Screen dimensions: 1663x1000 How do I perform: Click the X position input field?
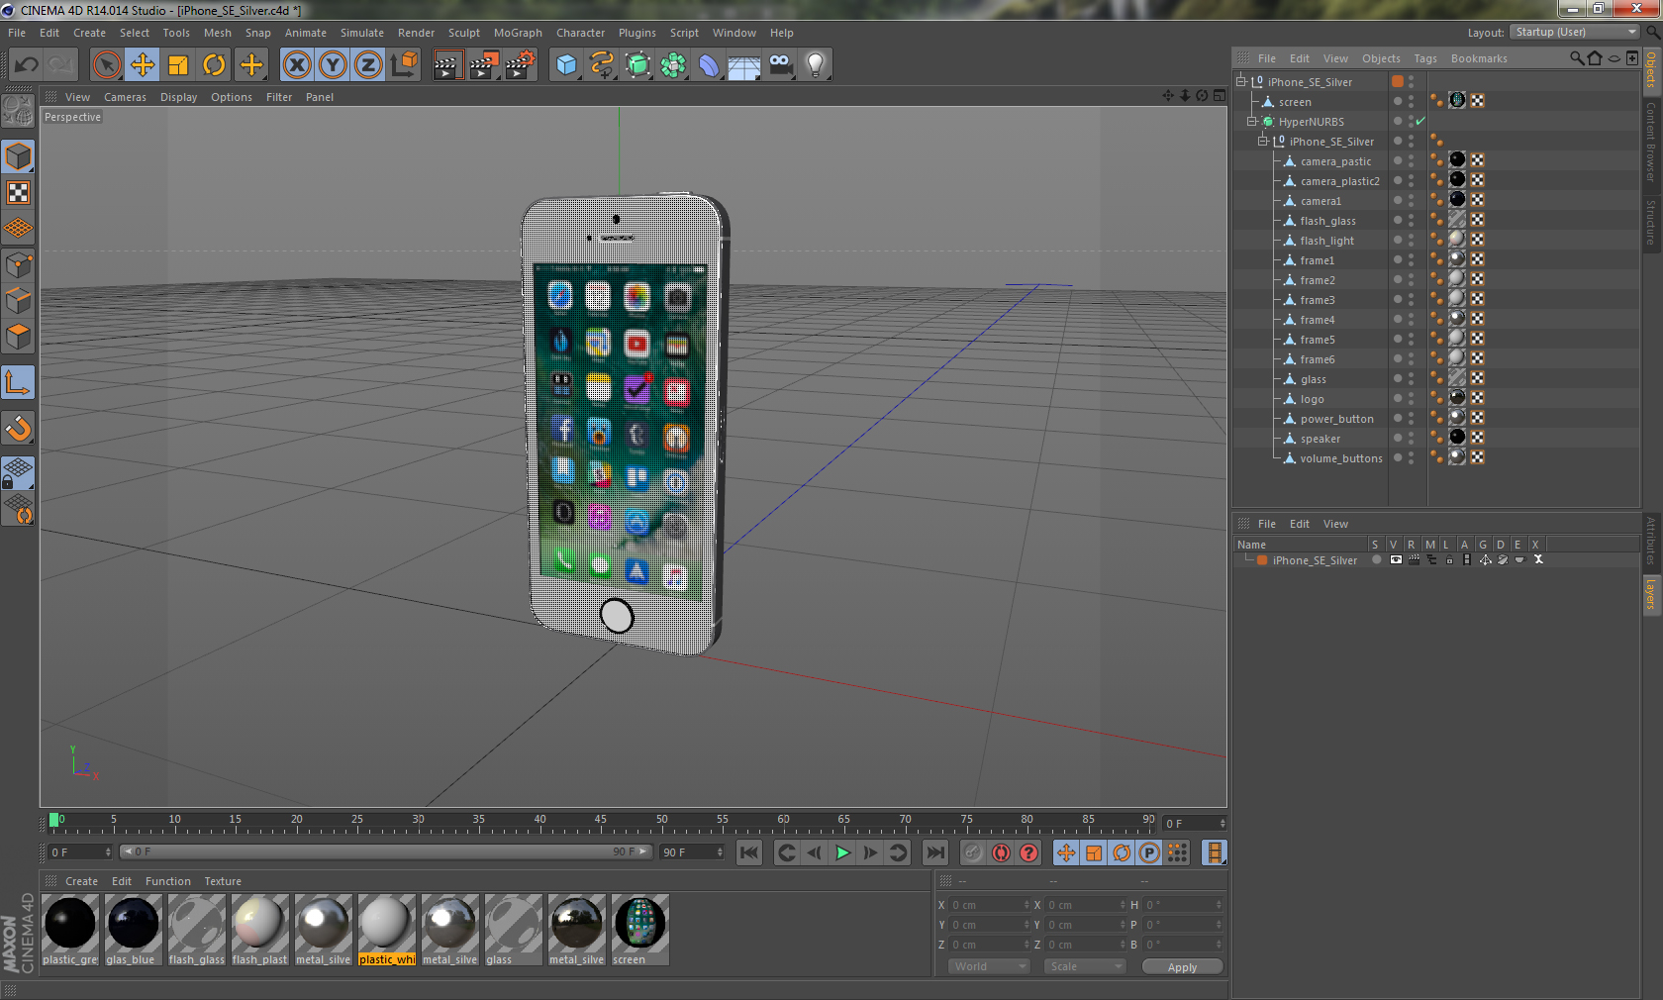click(990, 905)
